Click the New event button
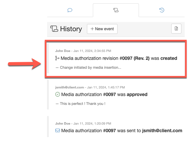 pos(102,29)
